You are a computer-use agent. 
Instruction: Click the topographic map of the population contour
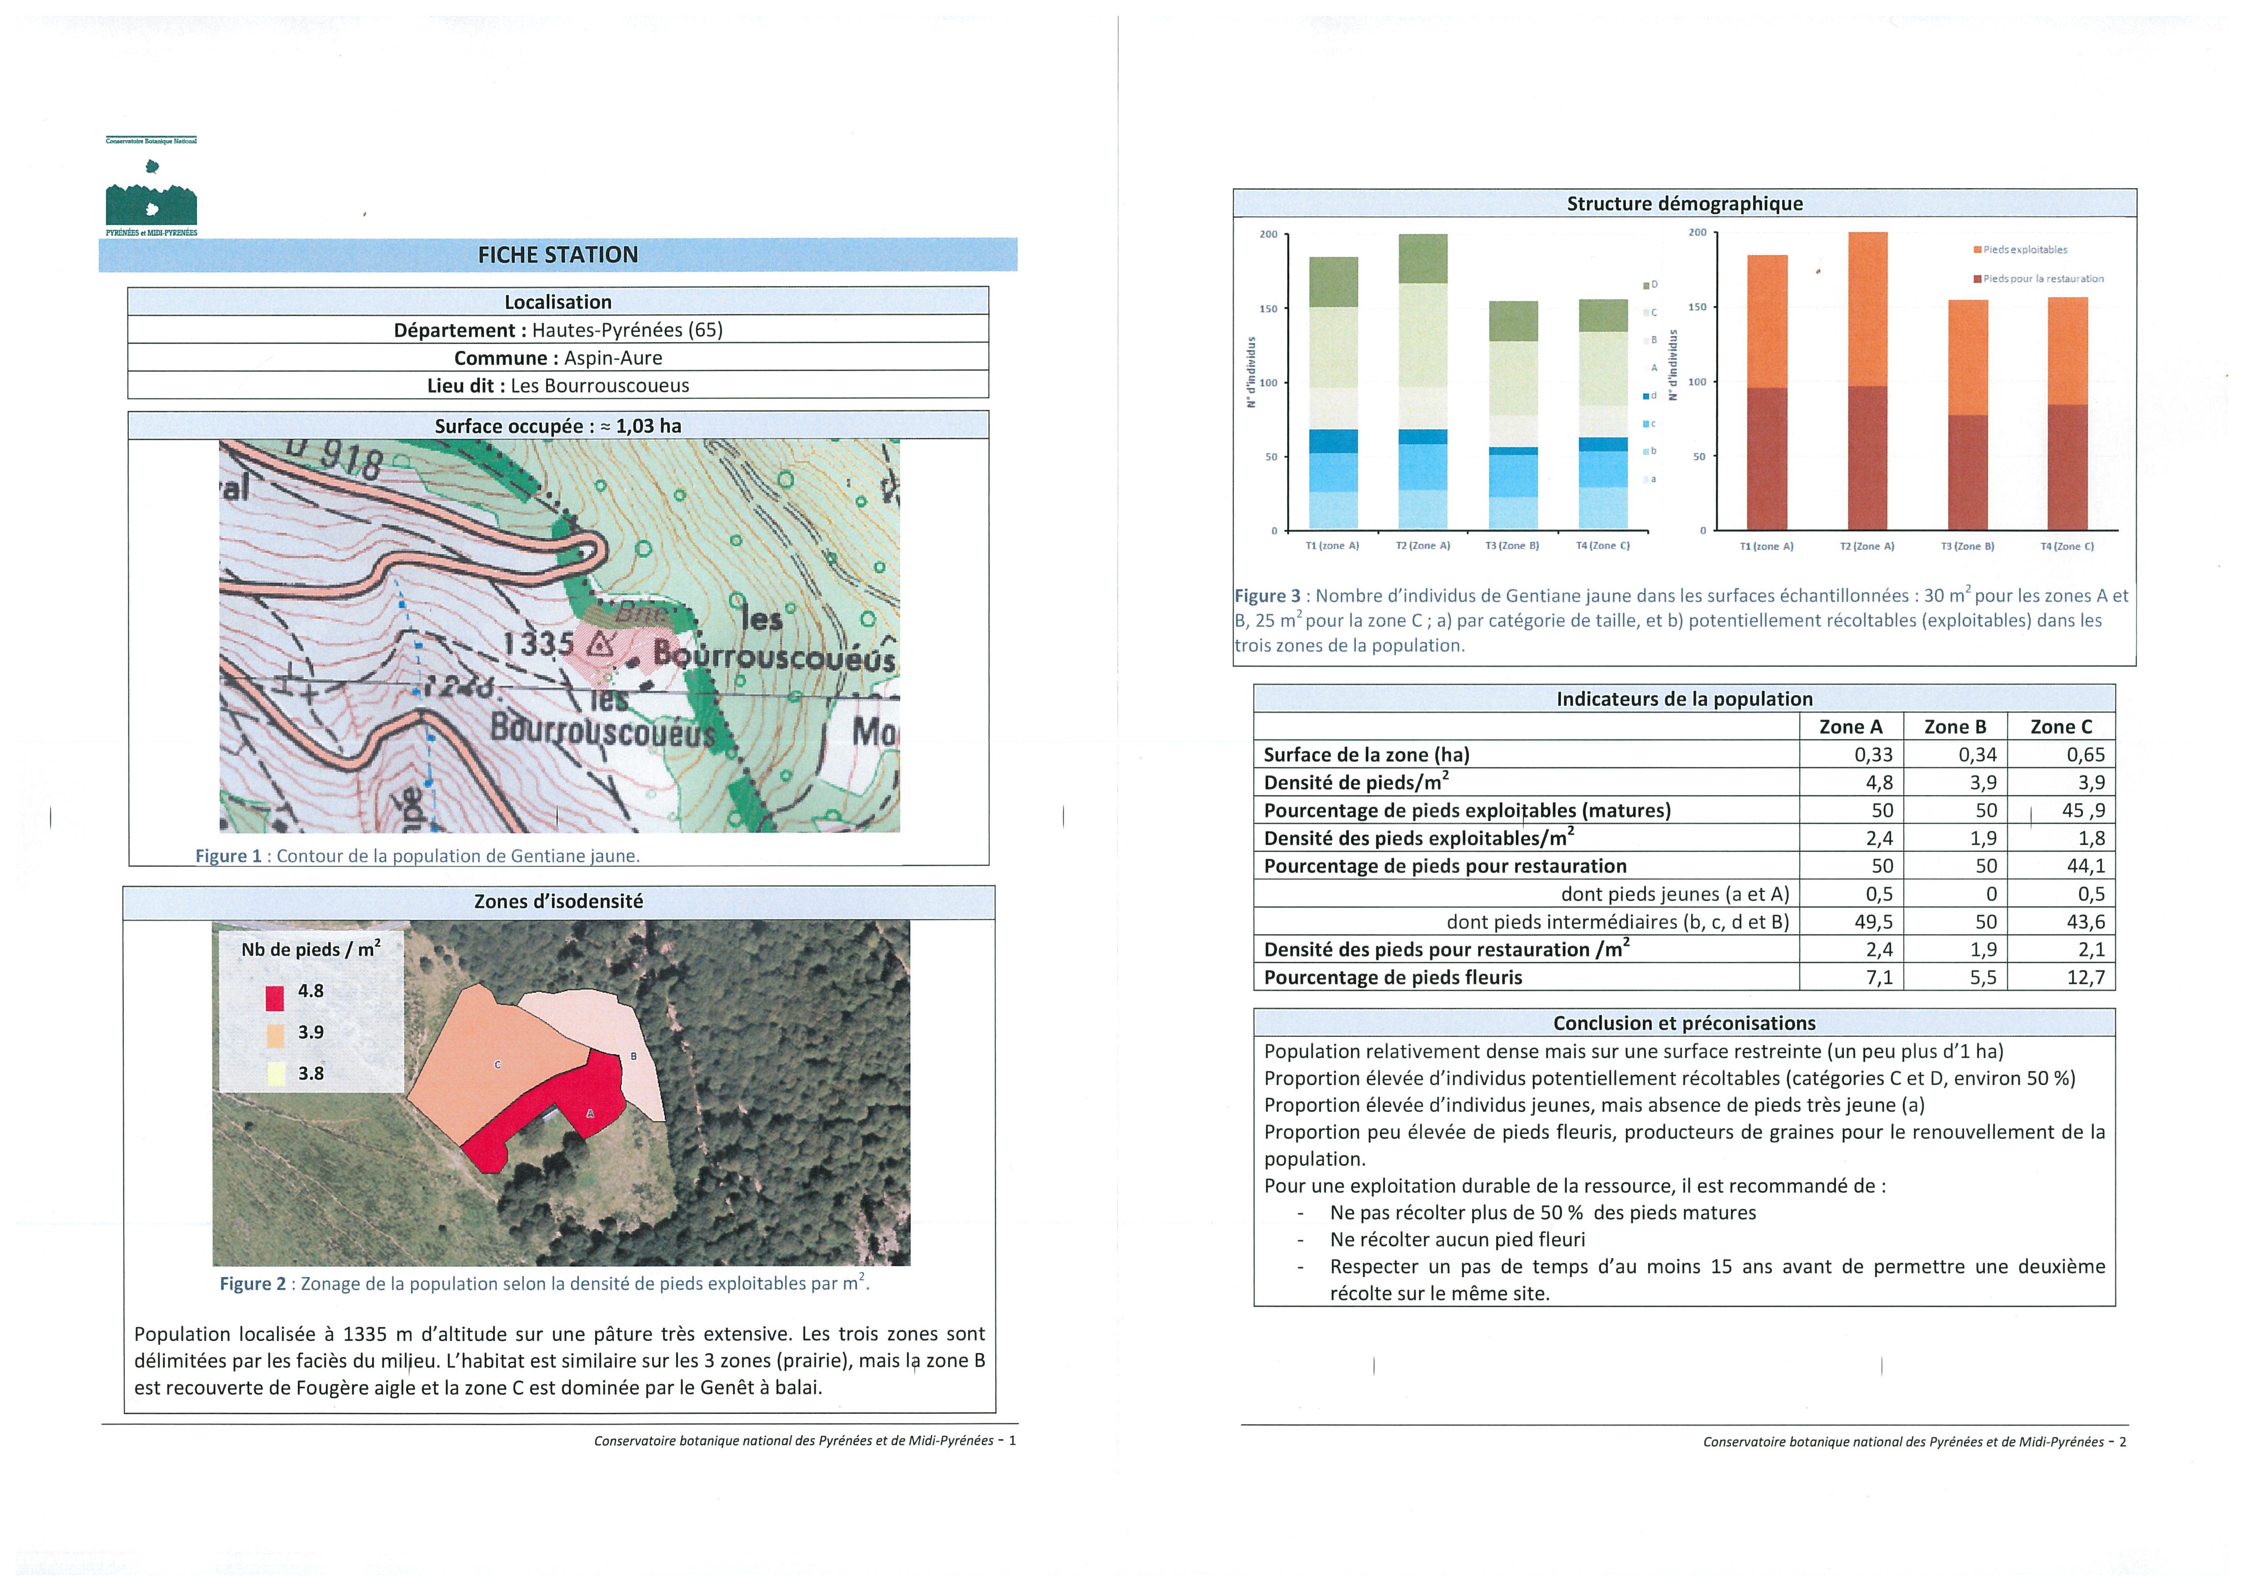[559, 637]
